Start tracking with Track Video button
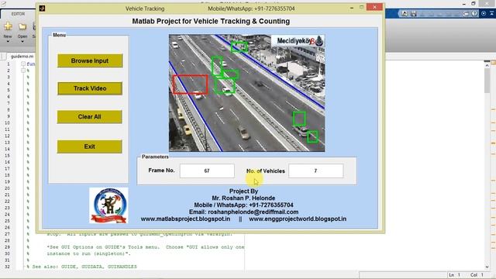496x279 pixels. coord(90,88)
